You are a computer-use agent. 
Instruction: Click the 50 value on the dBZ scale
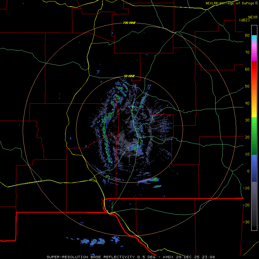click(x=247, y=86)
